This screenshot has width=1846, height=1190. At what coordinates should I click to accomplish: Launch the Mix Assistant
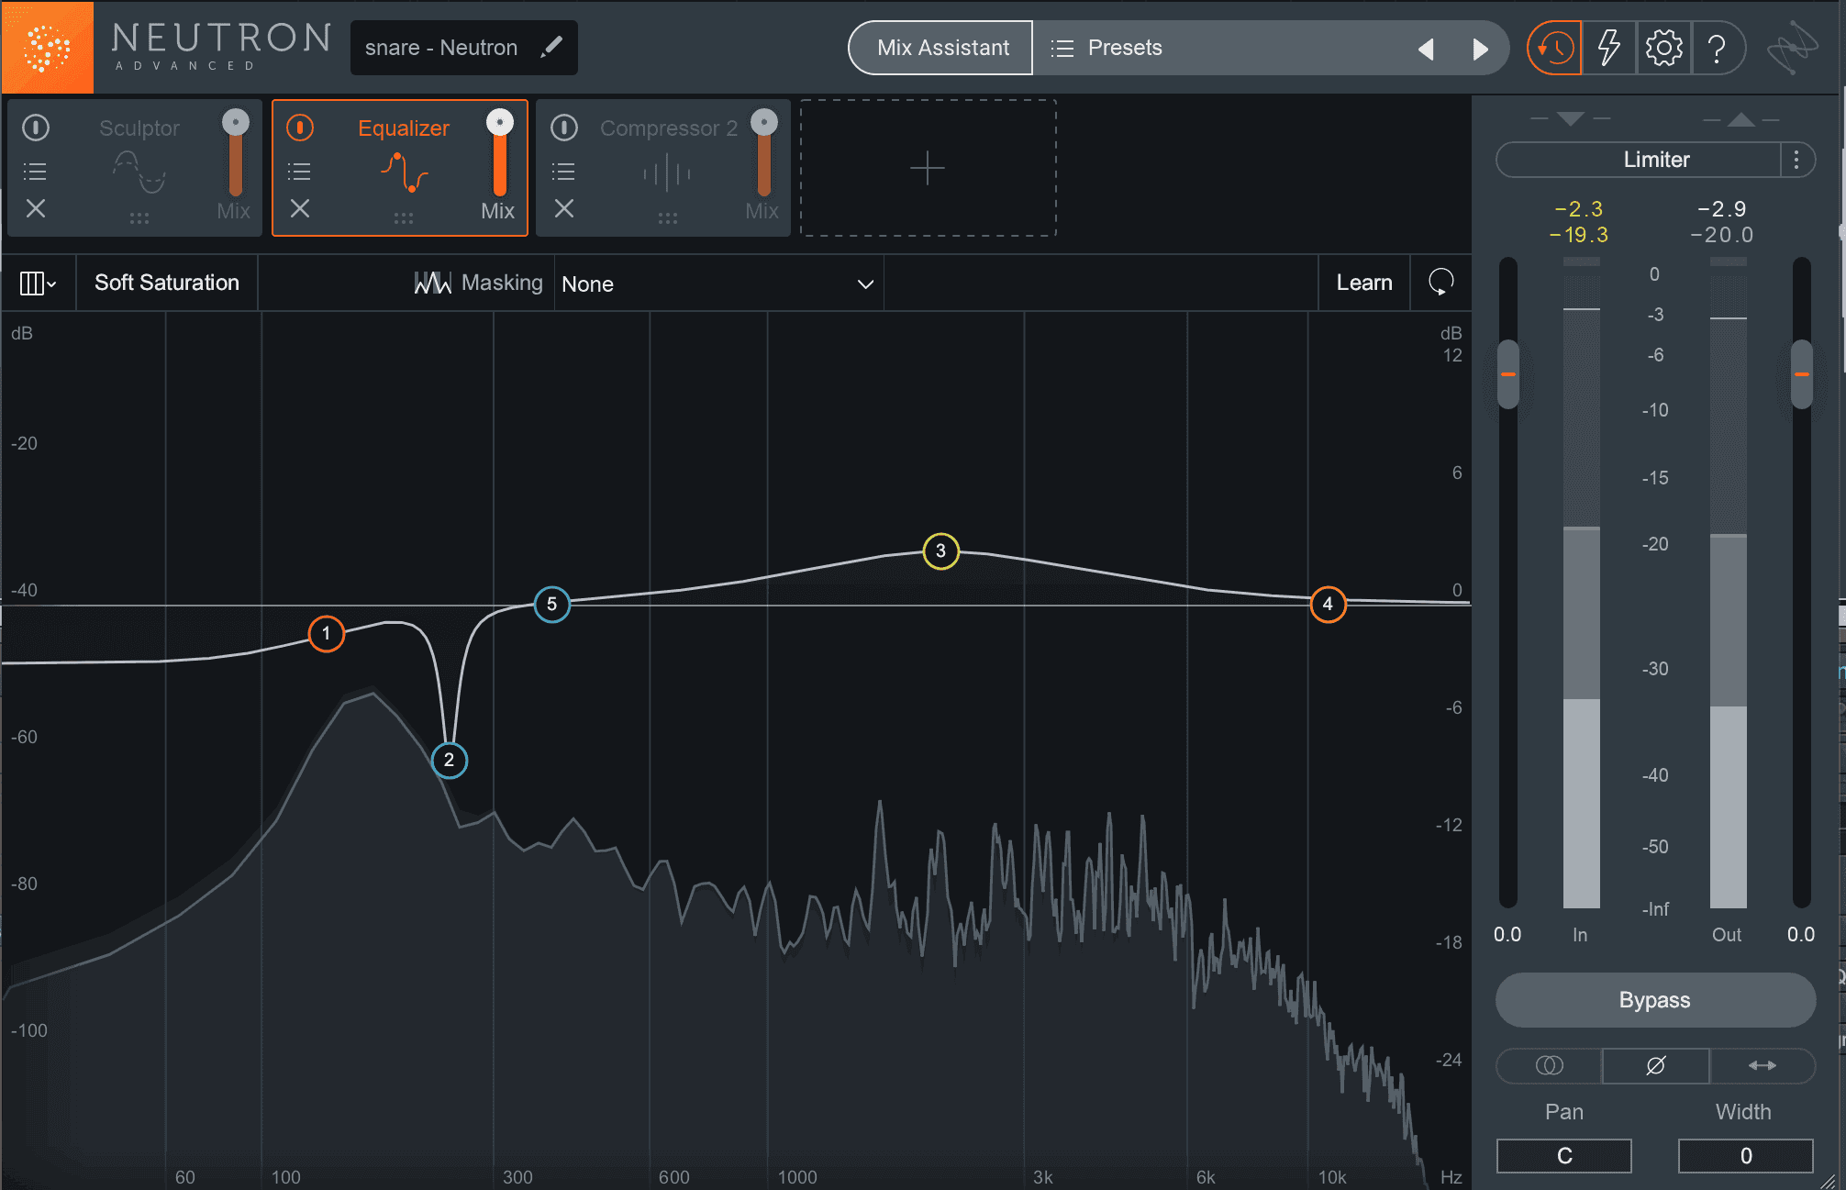tap(942, 48)
